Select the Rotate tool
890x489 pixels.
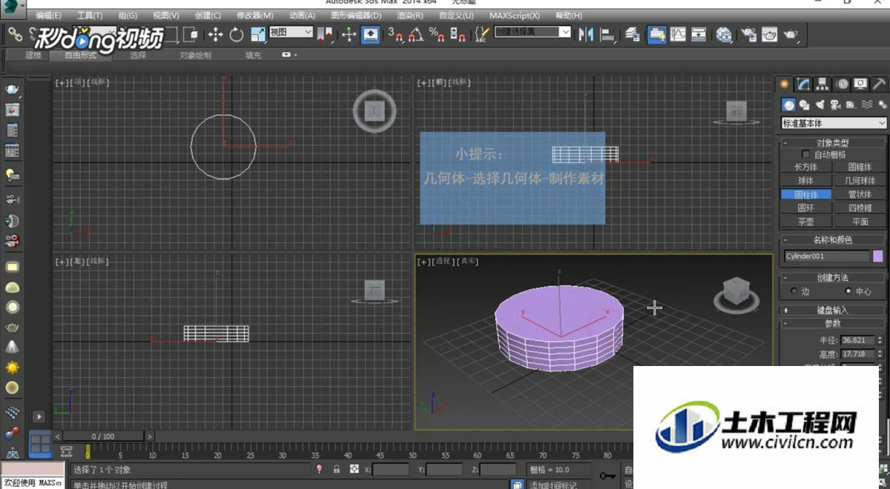237,34
